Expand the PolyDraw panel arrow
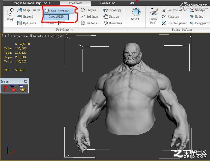The height and width of the screenshot is (161, 210). click(x=72, y=30)
